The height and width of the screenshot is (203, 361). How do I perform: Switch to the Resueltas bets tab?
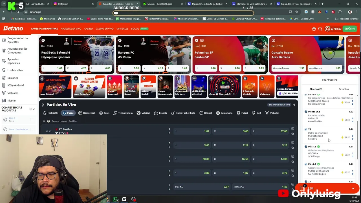344,89
